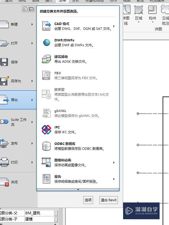Select the 关闭 menu item
This screenshot has width=169, height=225.
pyautogui.click(x=18, y=182)
